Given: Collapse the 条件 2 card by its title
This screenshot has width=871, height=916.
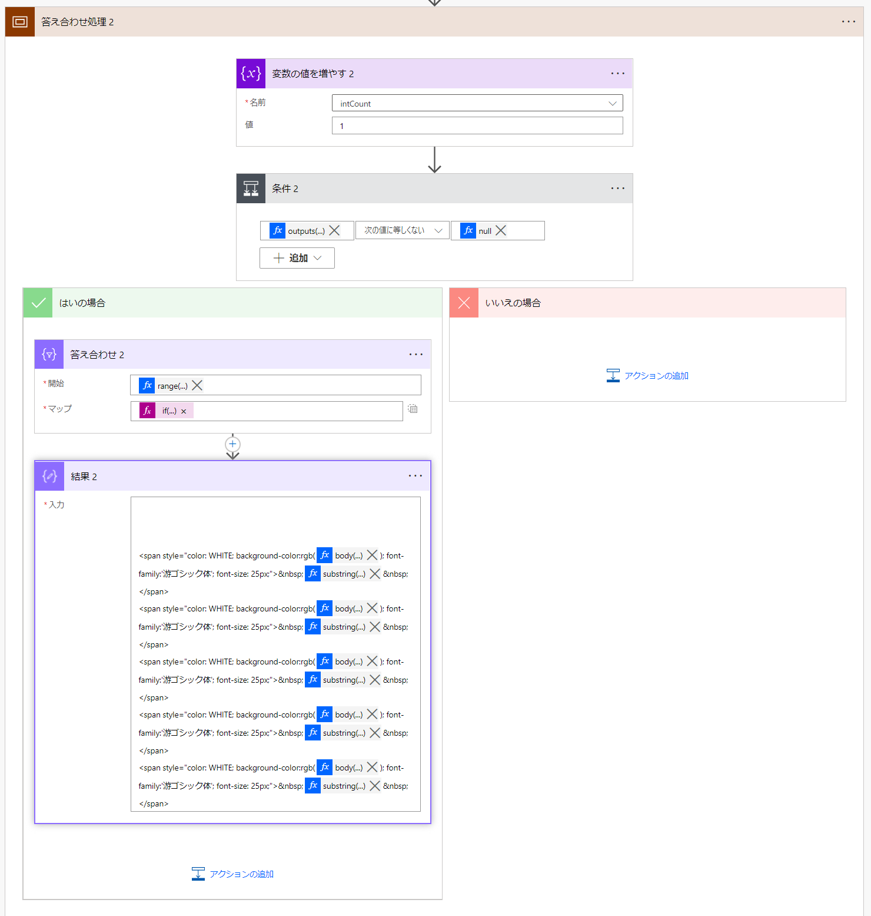Looking at the screenshot, I should pos(285,189).
